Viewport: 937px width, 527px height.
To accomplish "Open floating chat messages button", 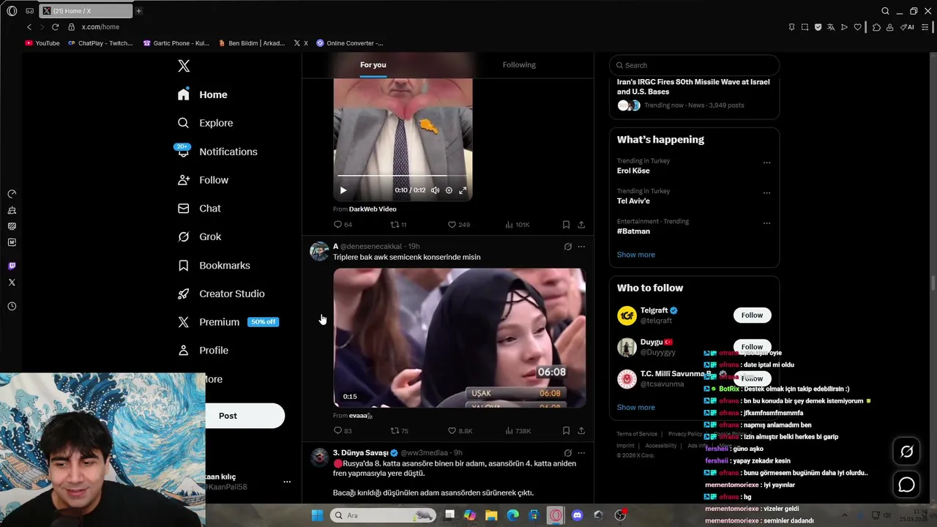I will point(906,485).
